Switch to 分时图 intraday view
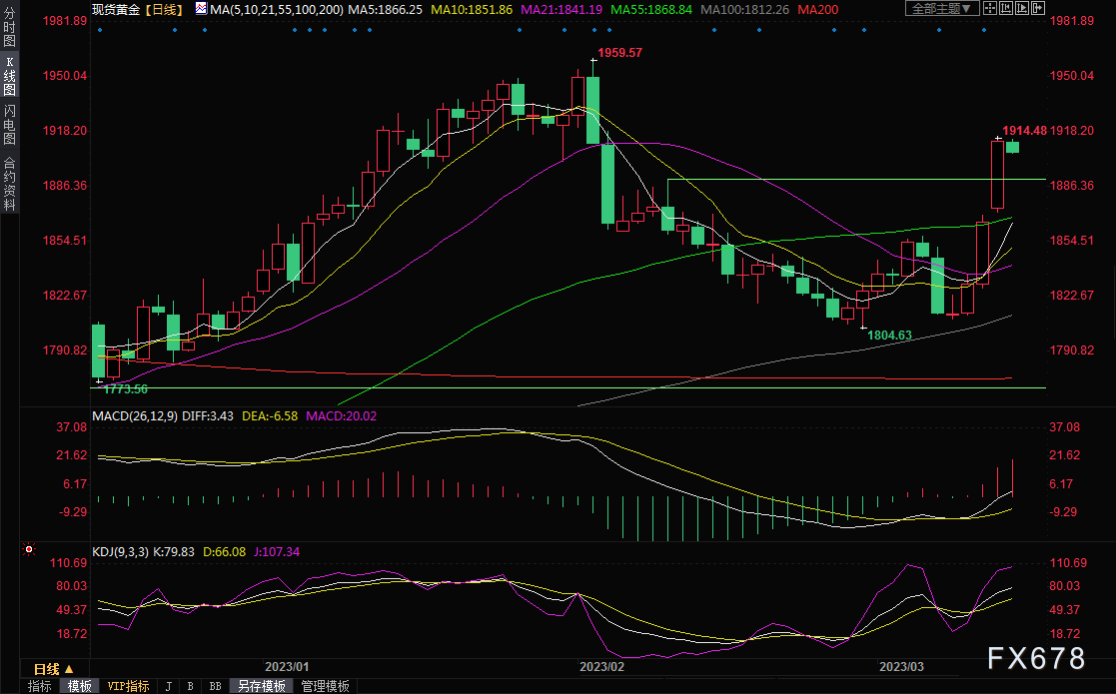The height and width of the screenshot is (694, 1116). click(9, 26)
